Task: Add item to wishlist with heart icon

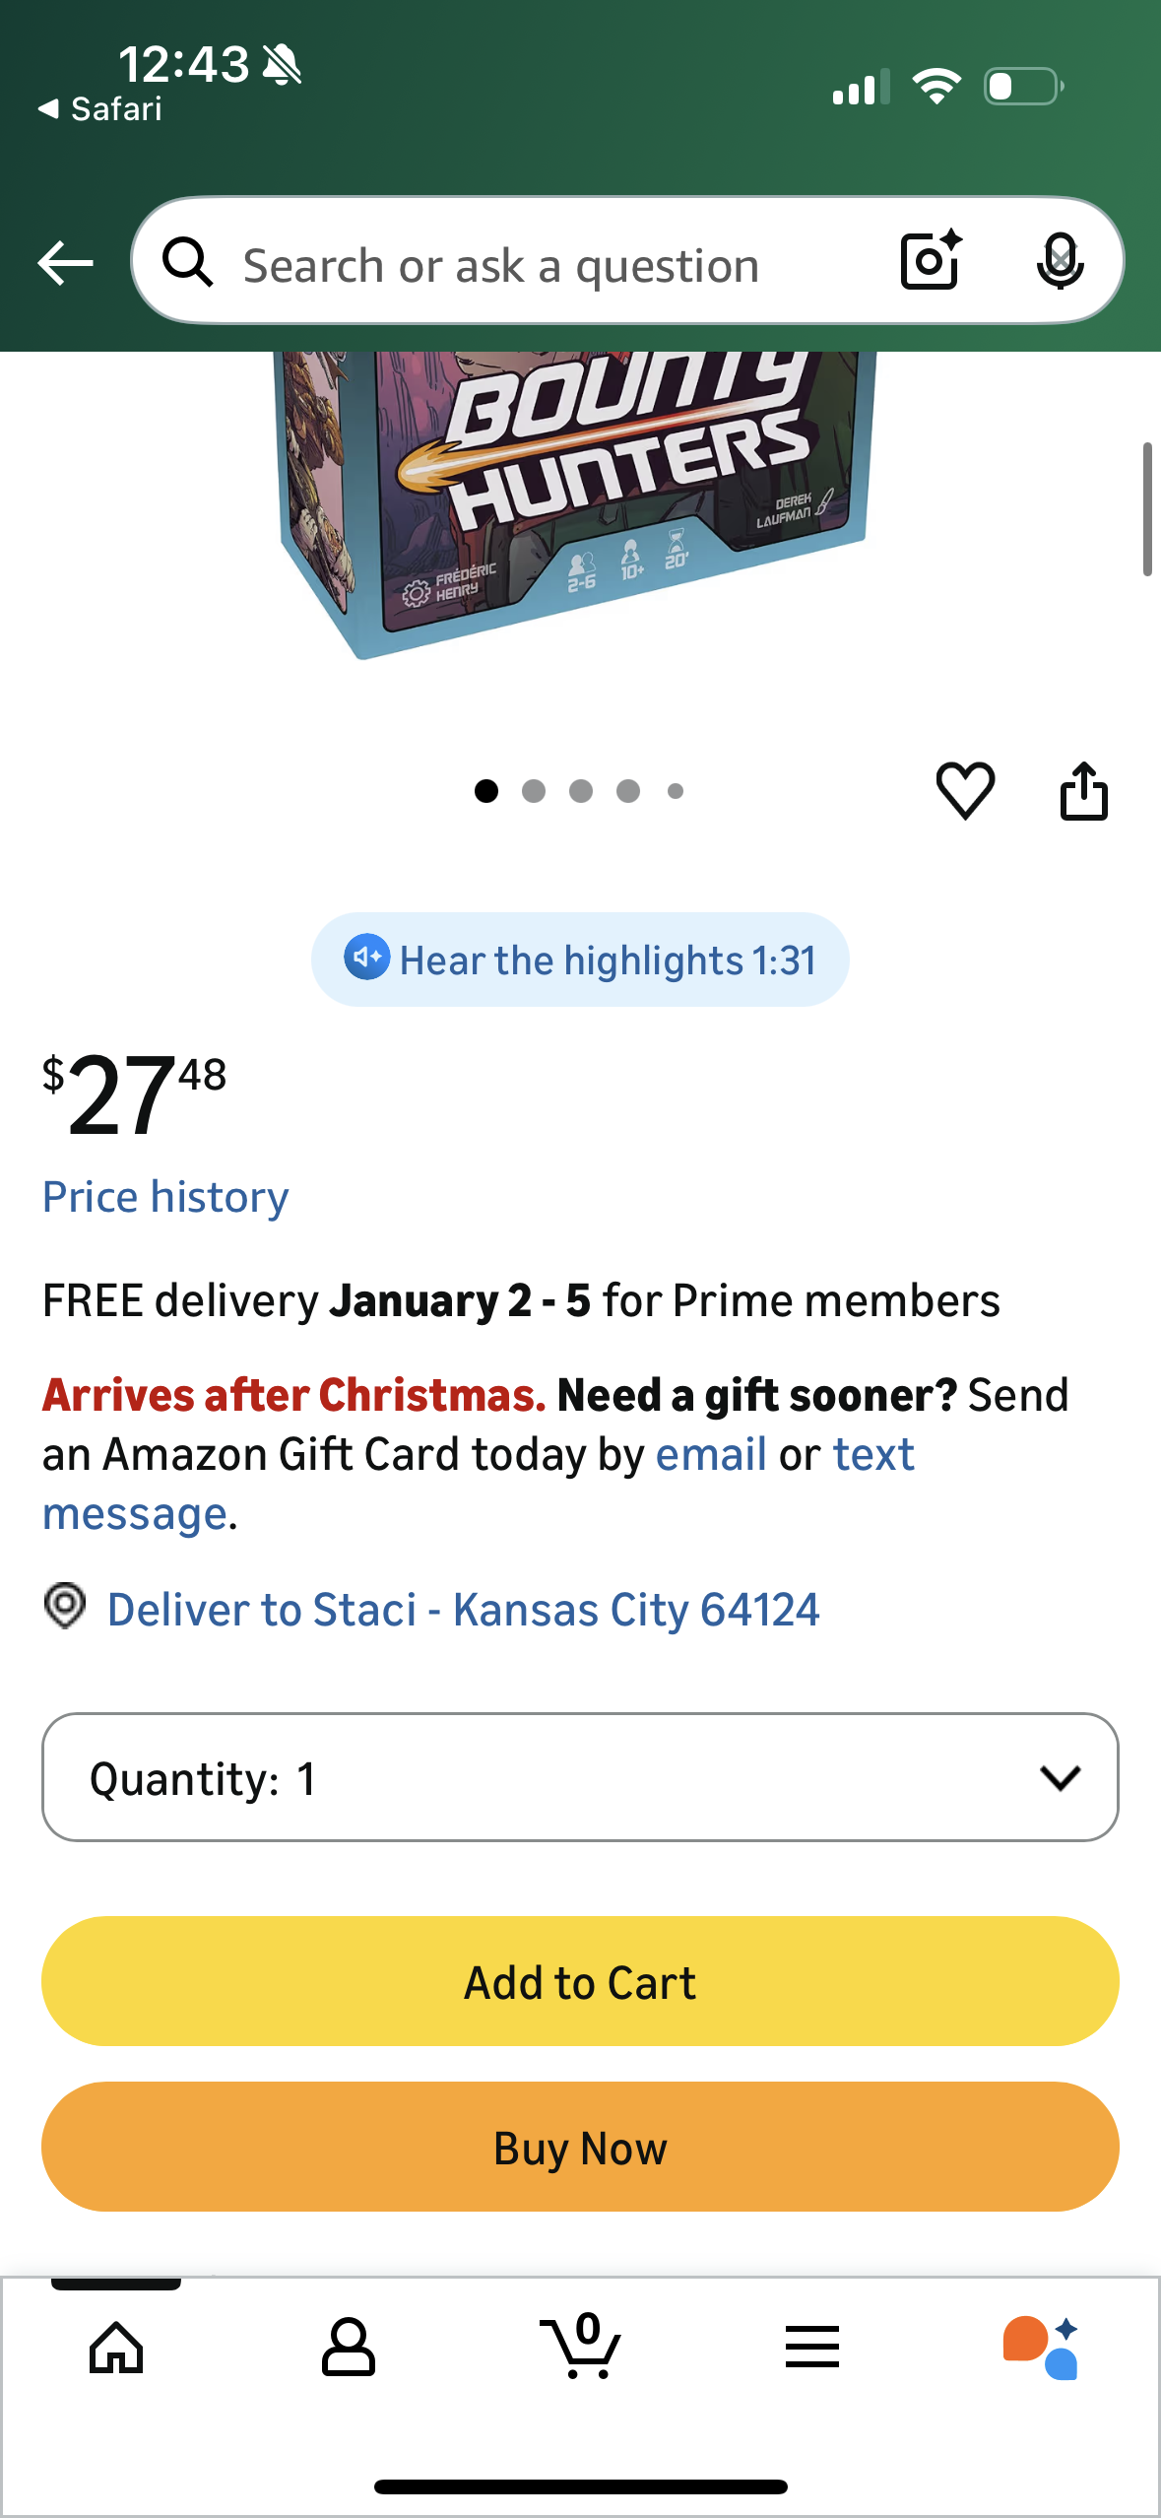Action: [965, 790]
